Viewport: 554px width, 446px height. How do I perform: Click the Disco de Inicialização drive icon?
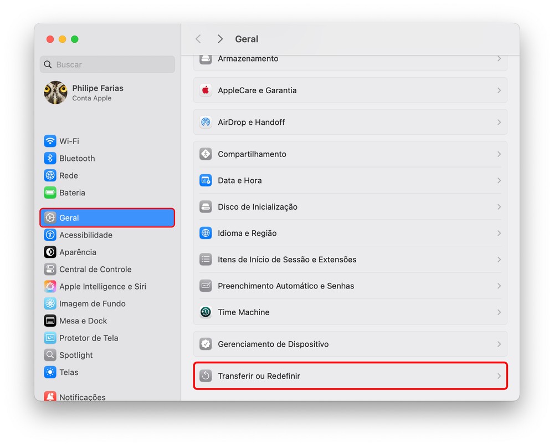206,207
